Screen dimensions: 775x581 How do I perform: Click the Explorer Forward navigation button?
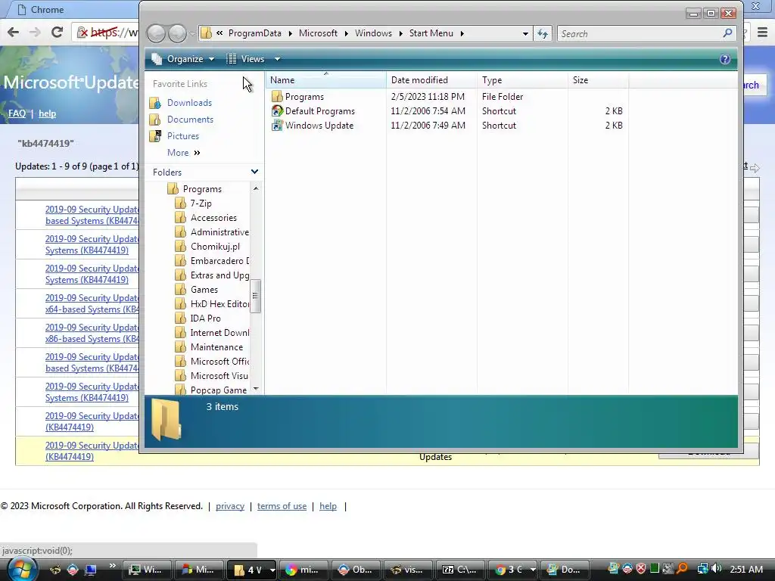click(x=176, y=33)
